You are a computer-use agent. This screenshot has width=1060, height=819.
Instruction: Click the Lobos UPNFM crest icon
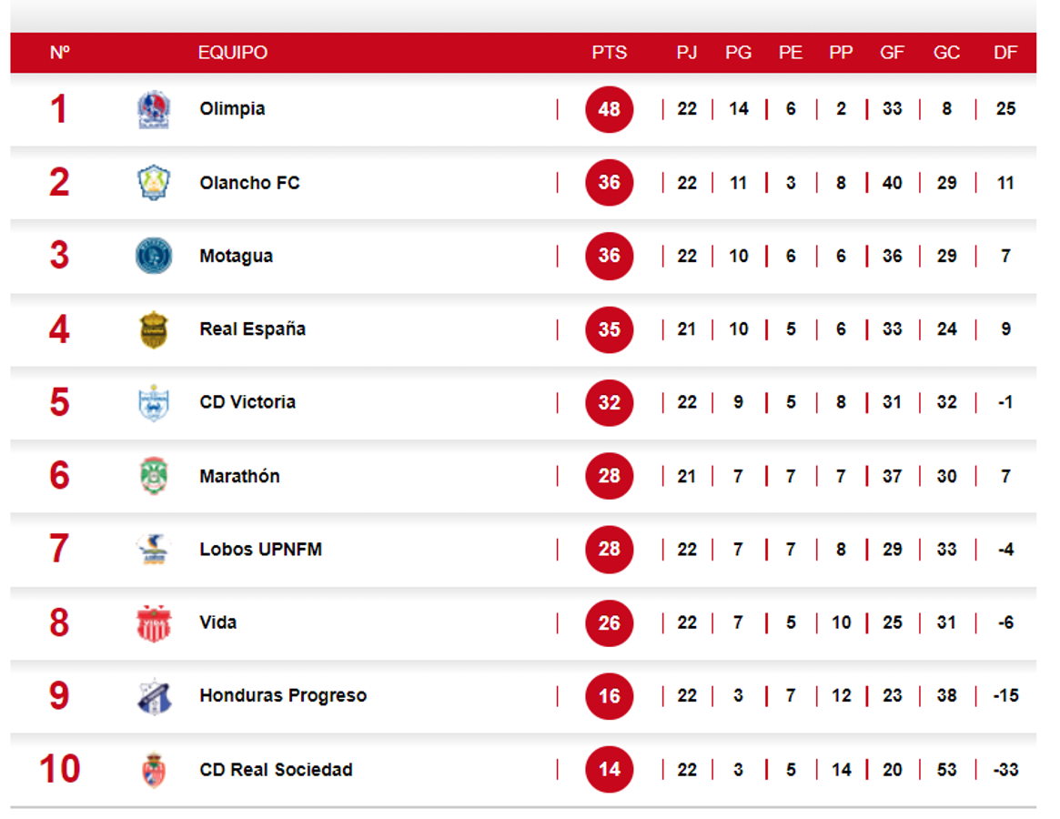(153, 549)
